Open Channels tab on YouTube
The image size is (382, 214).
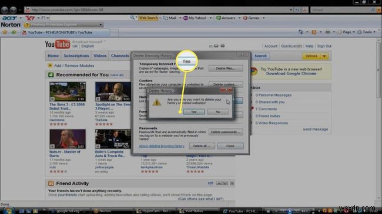(120, 56)
